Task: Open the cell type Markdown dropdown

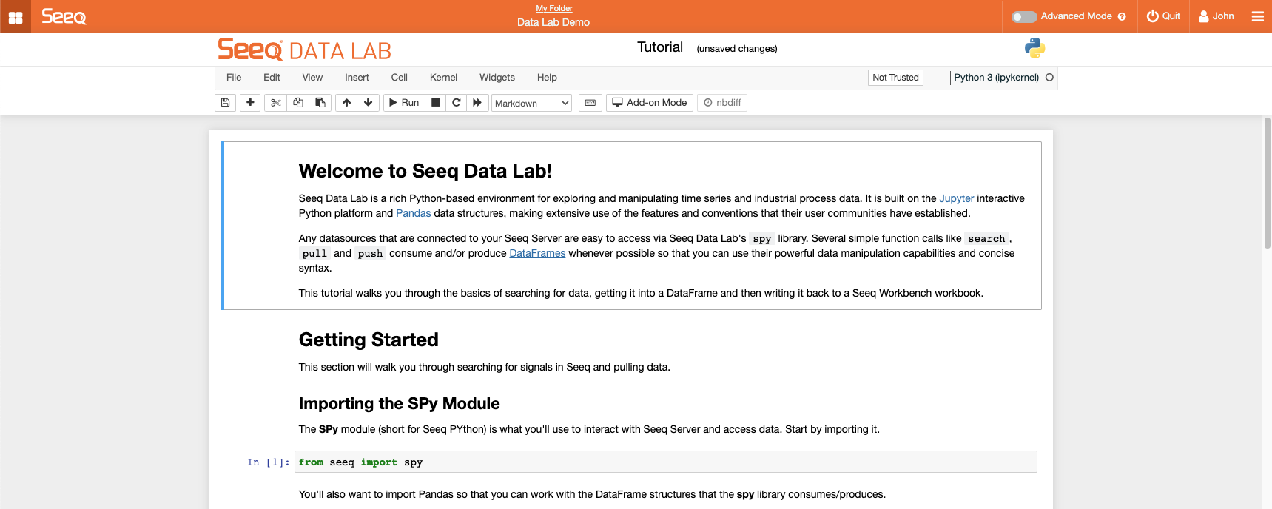Action: [x=531, y=103]
